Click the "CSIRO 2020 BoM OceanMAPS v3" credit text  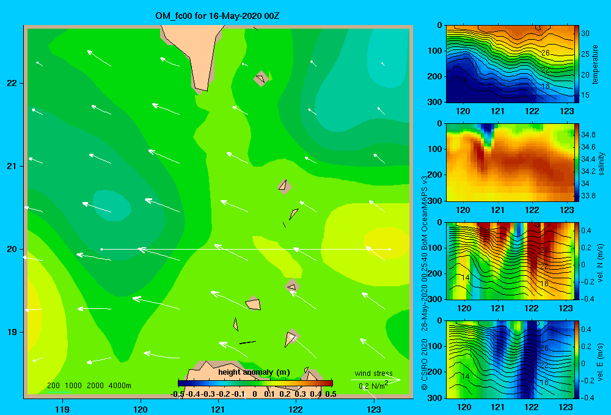pos(425,283)
